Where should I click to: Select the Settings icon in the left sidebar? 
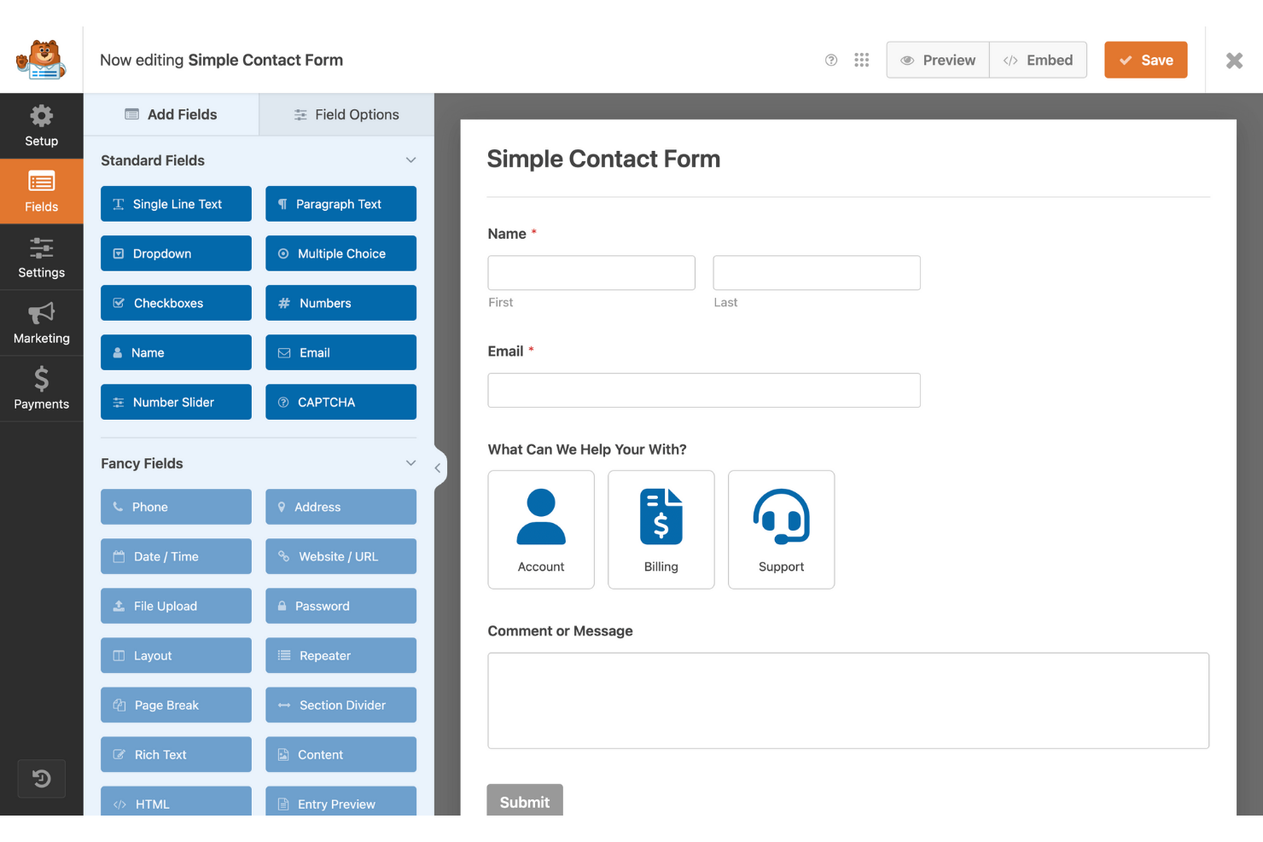pos(41,257)
